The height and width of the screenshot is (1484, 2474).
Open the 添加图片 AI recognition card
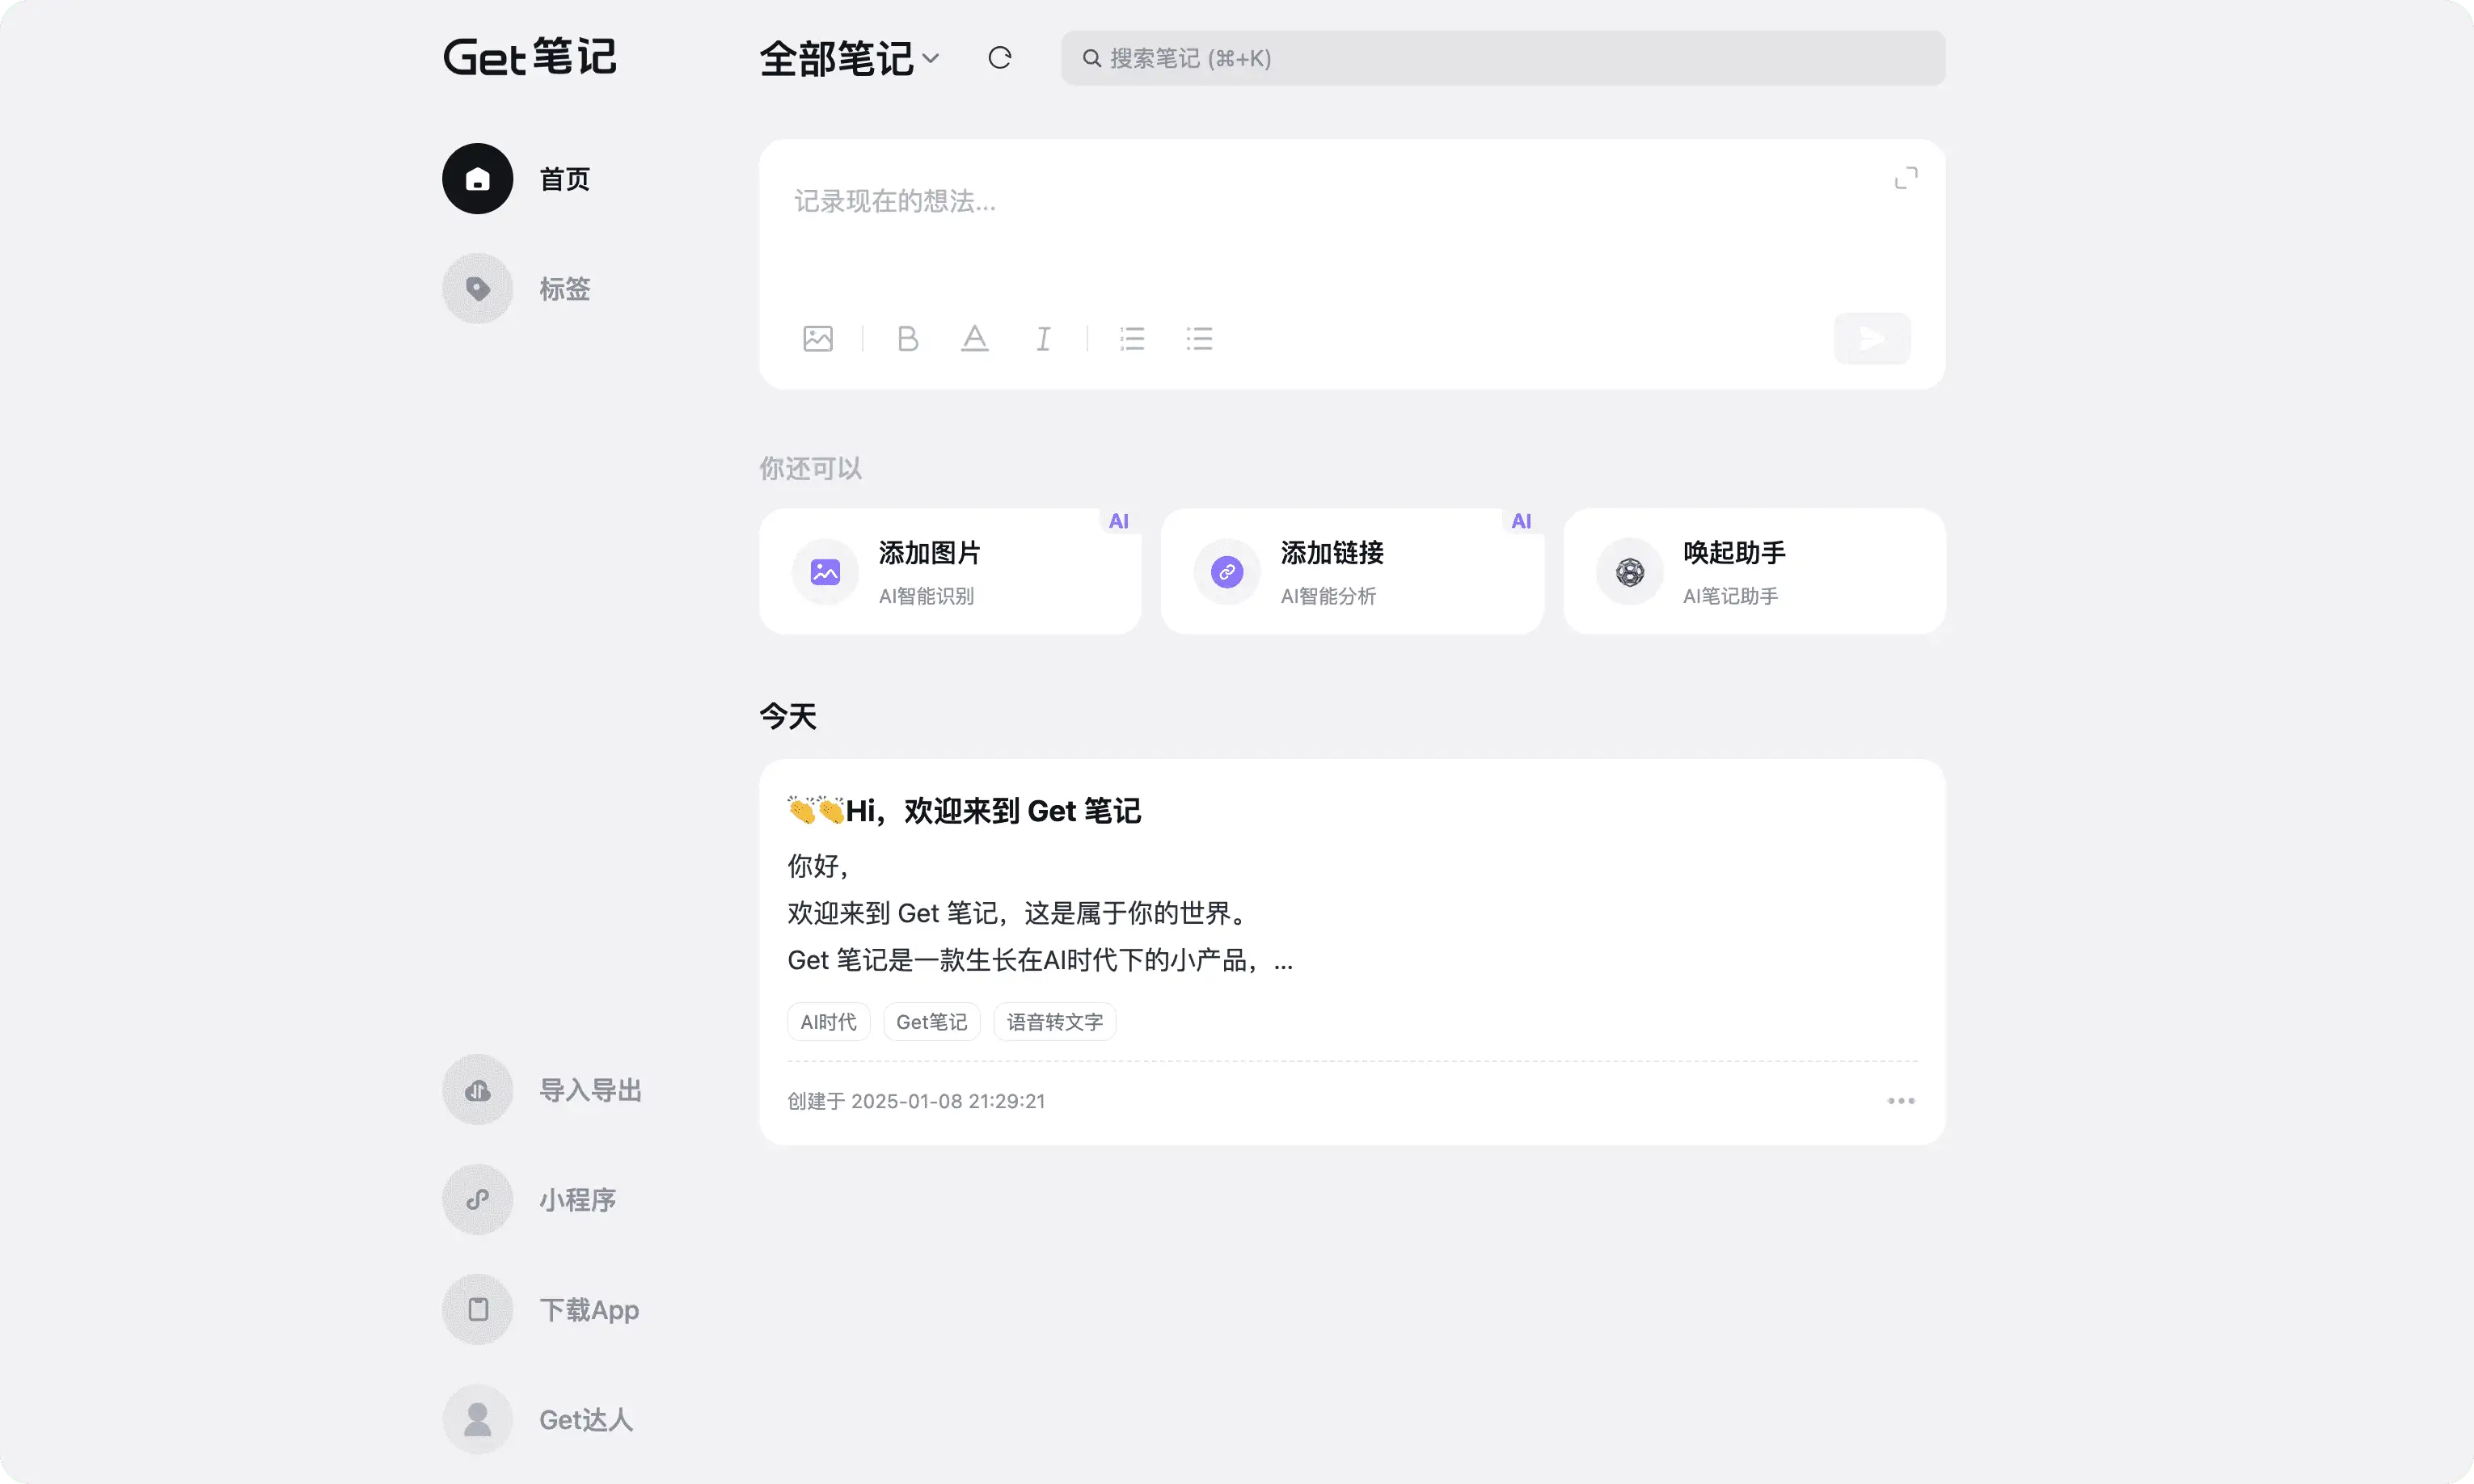(x=948, y=571)
